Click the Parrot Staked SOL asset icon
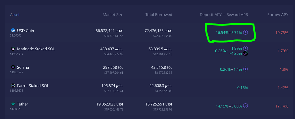 13,85
